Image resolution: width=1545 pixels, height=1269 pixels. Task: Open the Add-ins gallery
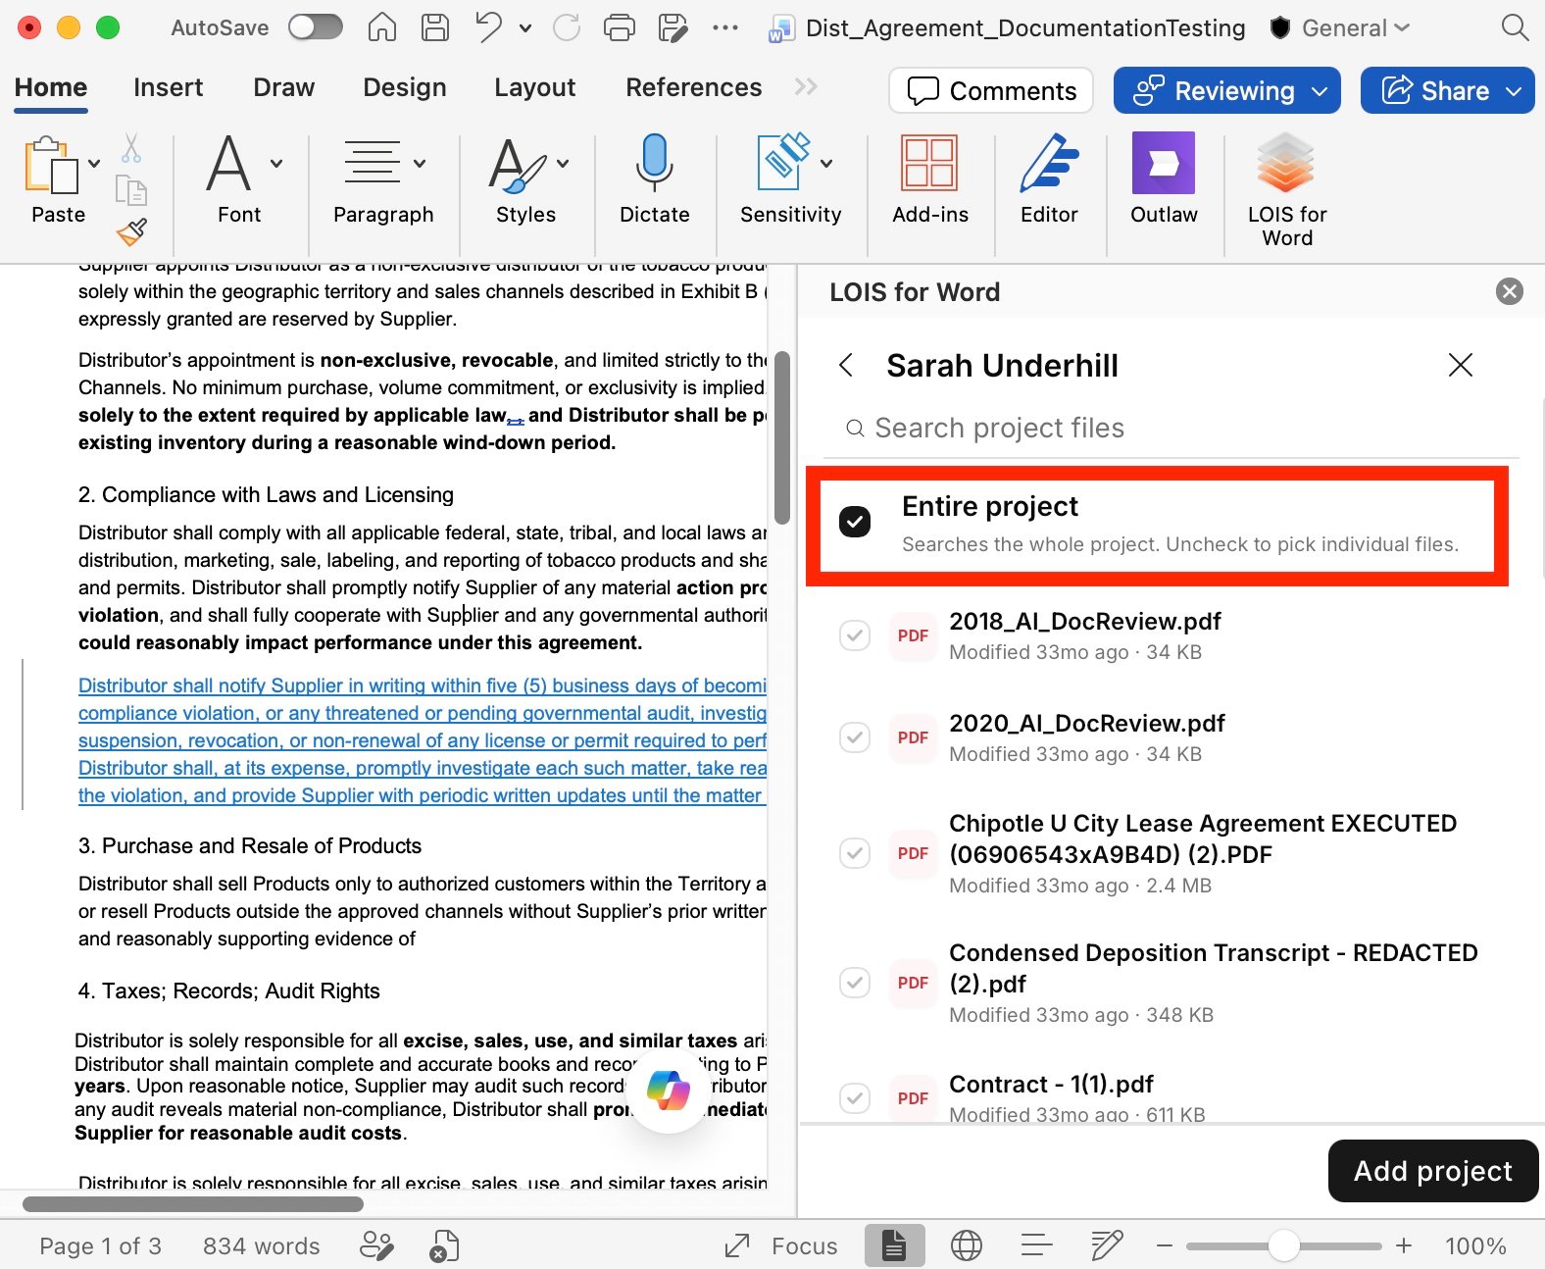[x=929, y=179]
